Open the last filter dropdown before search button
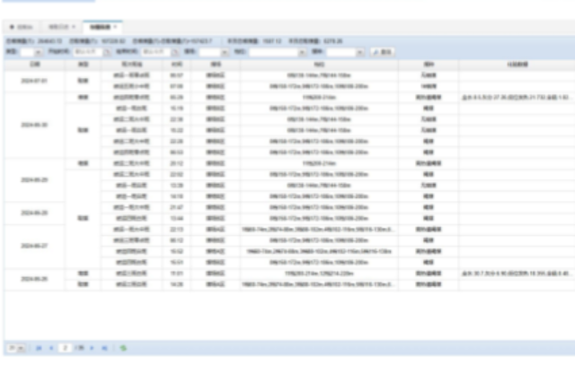575x382 pixels. tap(361, 52)
